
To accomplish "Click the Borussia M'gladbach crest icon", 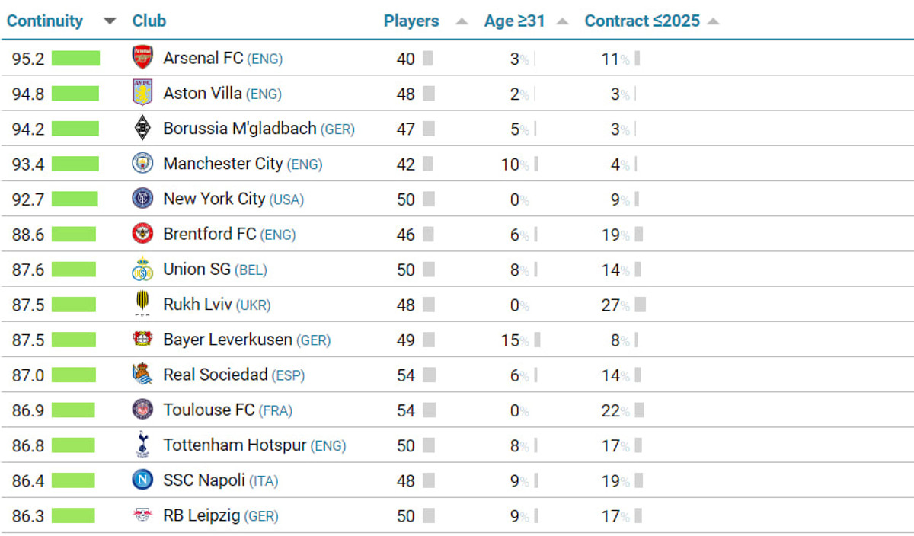I will click(142, 128).
